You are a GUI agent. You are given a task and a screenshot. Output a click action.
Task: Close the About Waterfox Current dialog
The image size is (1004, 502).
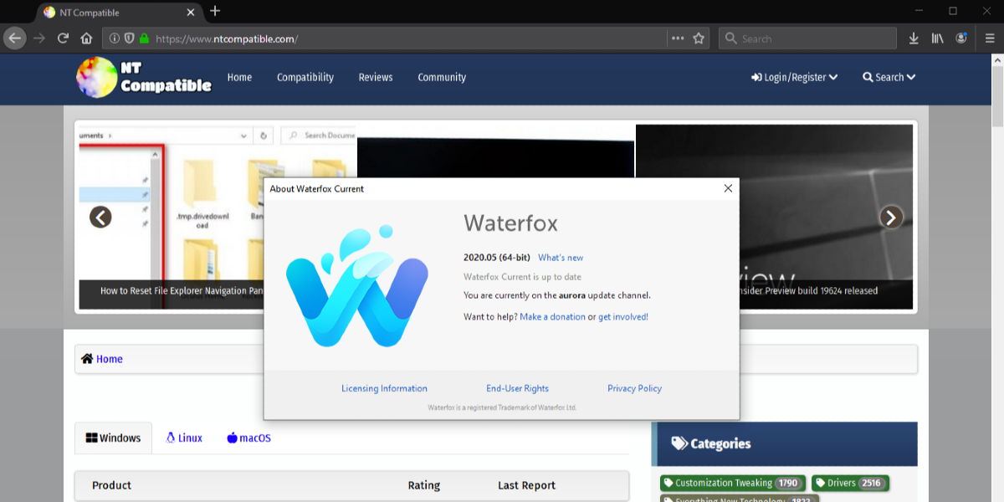(728, 188)
